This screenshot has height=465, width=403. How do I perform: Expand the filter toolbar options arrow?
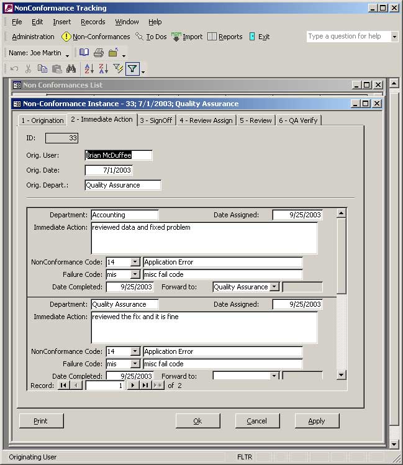pos(143,72)
